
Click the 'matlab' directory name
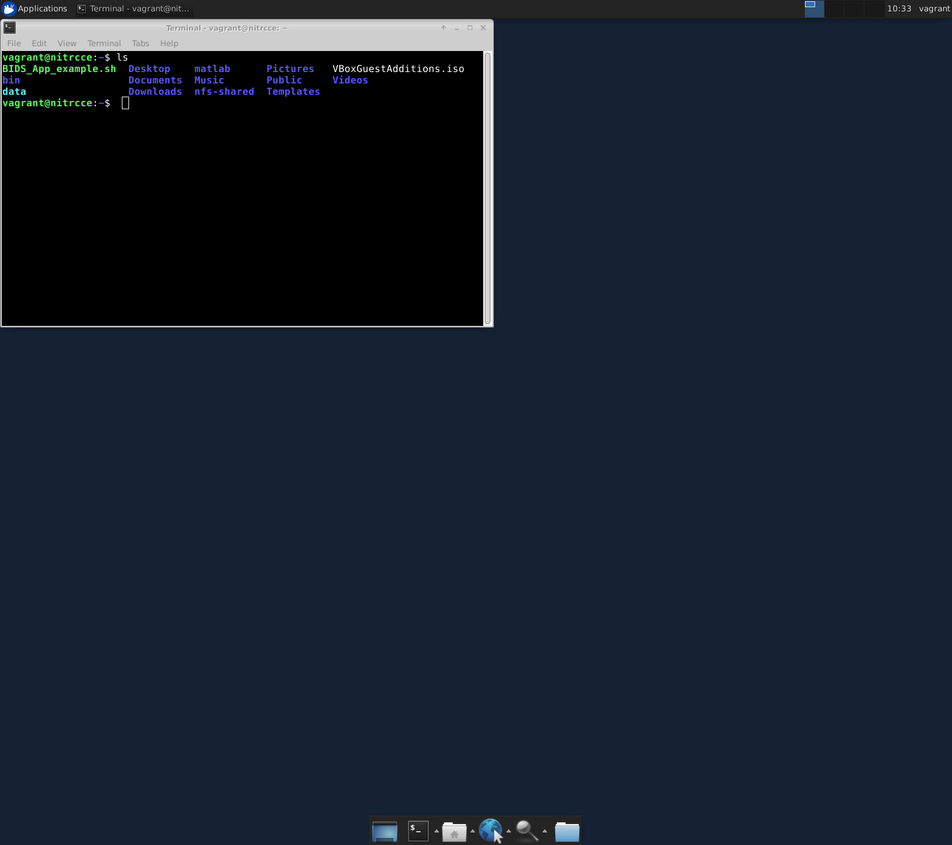212,69
